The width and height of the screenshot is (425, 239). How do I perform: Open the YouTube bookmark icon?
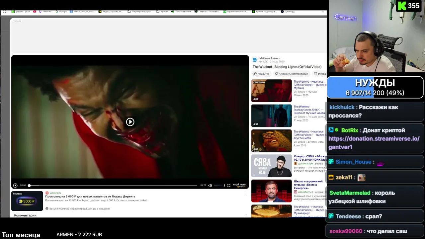point(35,12)
